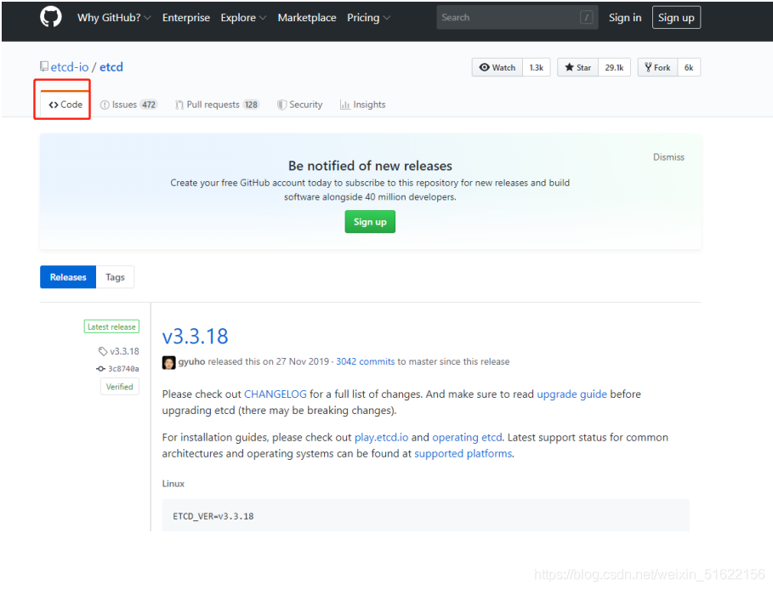This screenshot has width=773, height=590.
Task: Open the operating etcd link
Action: 467,438
